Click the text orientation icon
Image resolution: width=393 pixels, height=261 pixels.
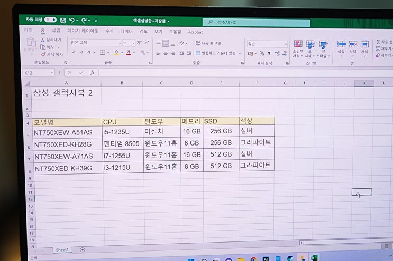point(182,43)
